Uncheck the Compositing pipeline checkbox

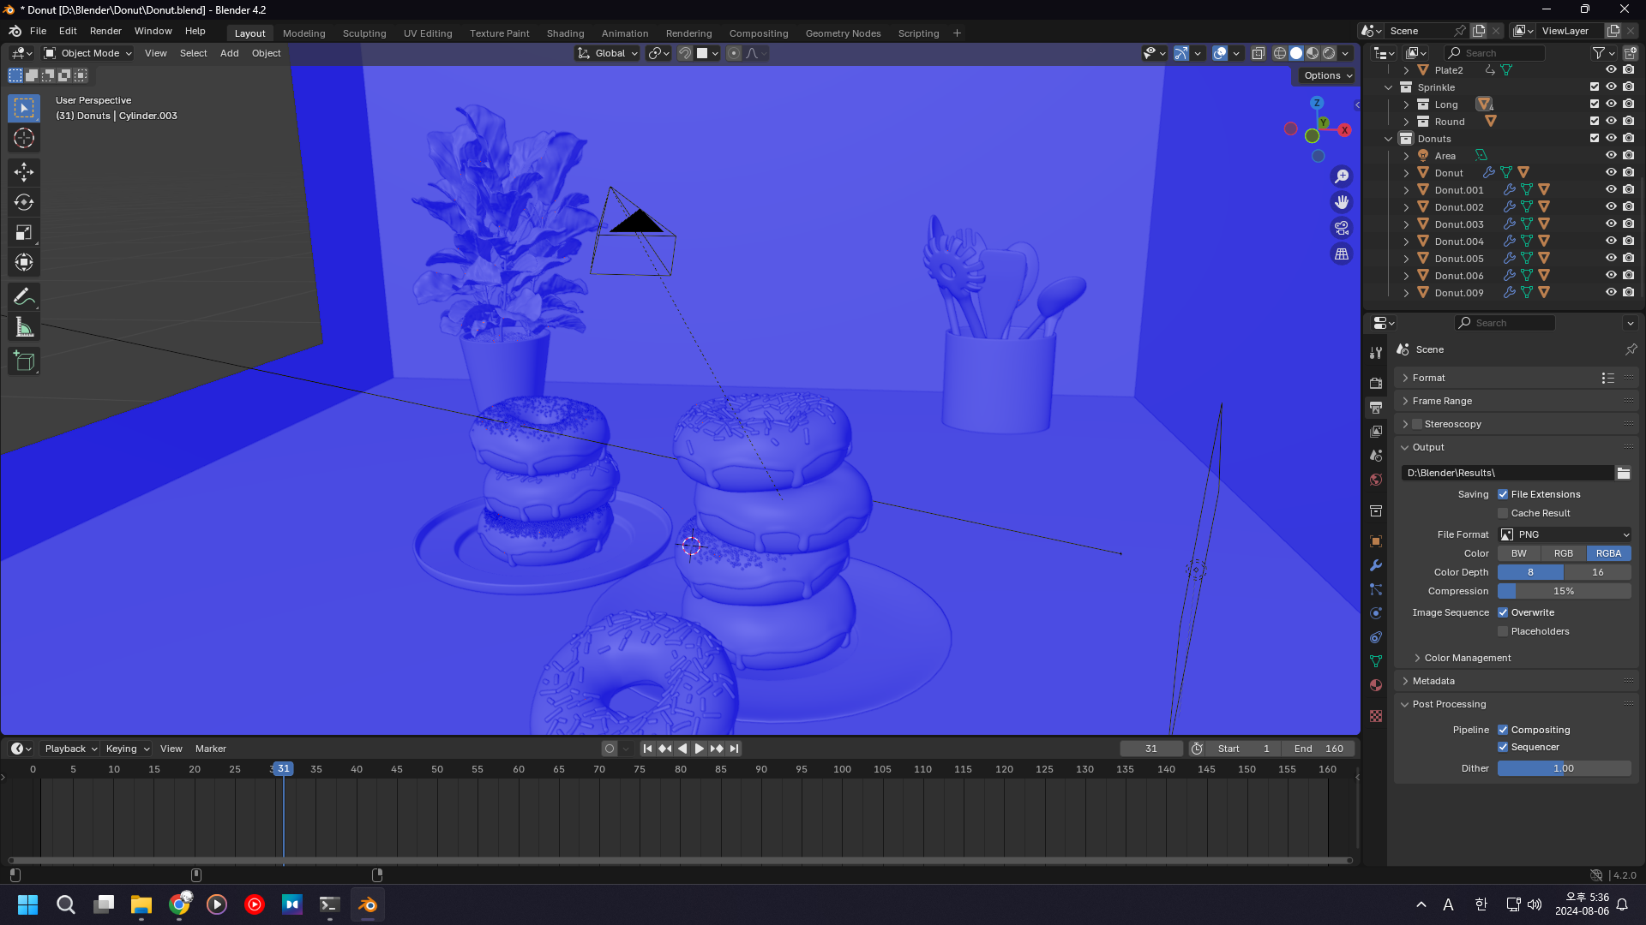coord(1503,730)
